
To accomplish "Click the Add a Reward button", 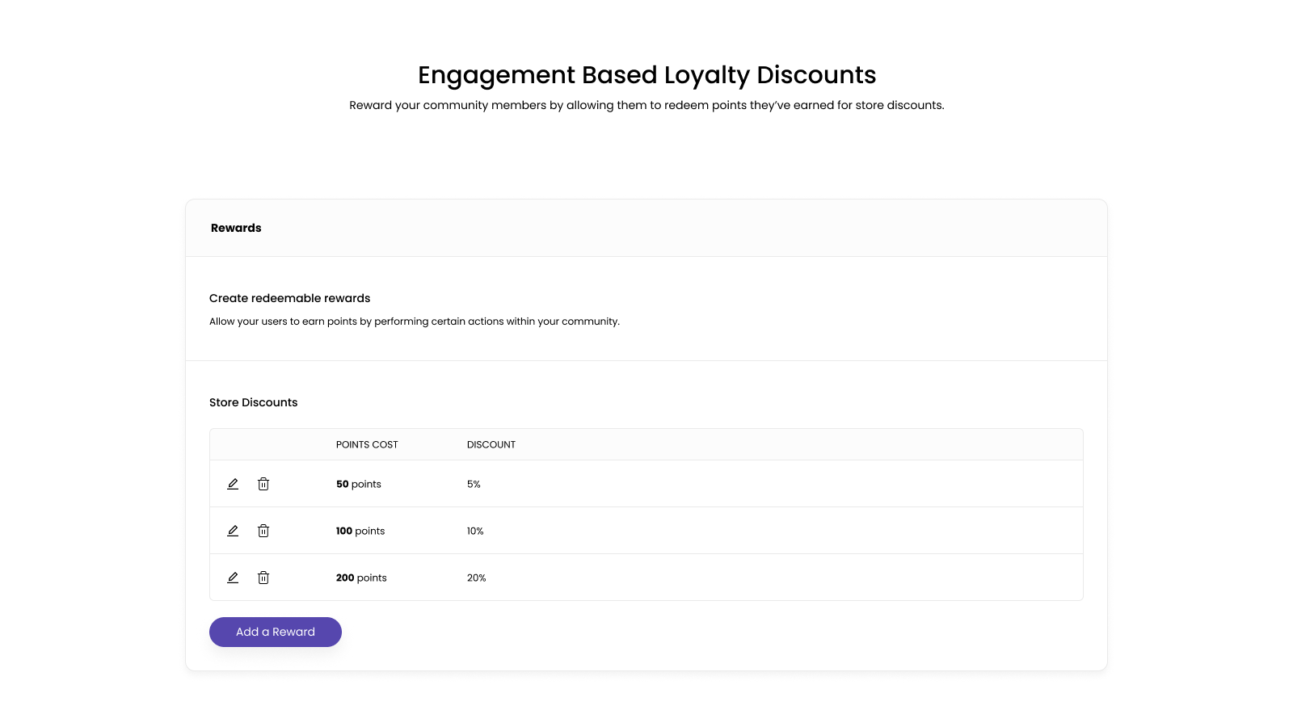I will [276, 632].
